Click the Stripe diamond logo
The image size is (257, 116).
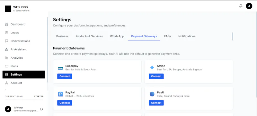152,68
